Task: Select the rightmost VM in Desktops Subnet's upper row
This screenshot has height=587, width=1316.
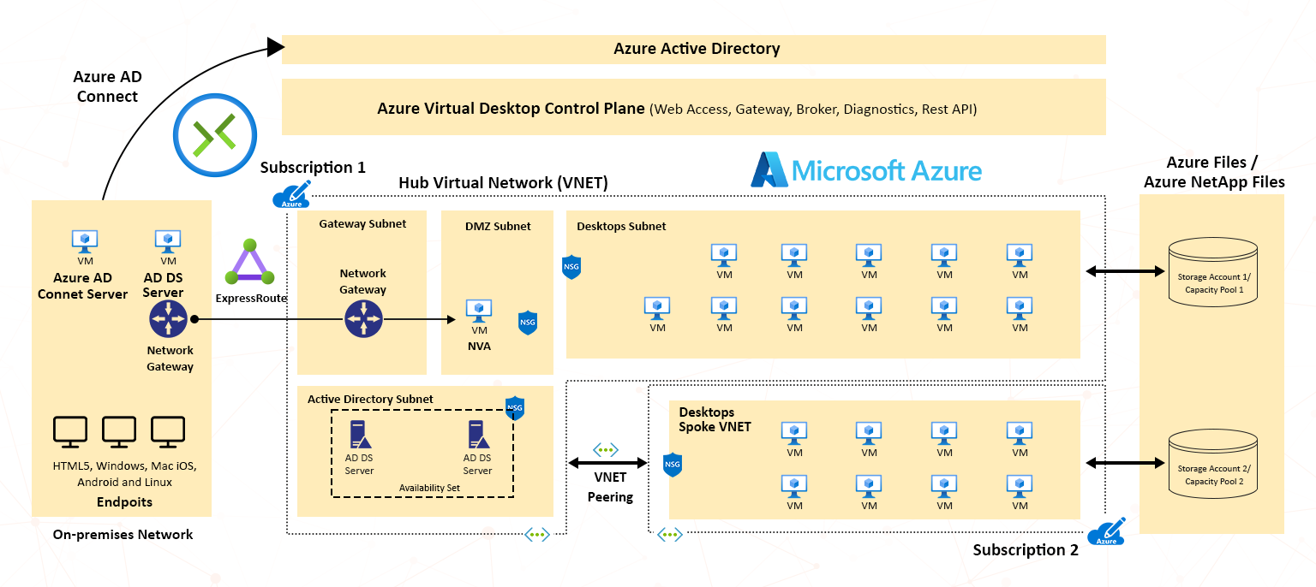Action: pyautogui.click(x=1020, y=255)
